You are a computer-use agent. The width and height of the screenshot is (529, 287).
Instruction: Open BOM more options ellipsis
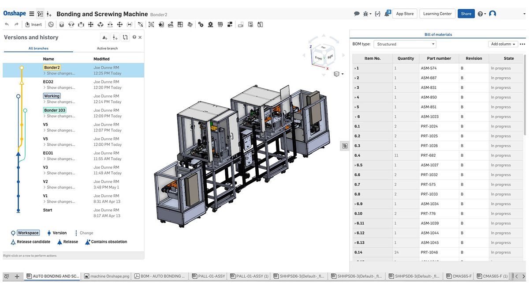tap(522, 44)
